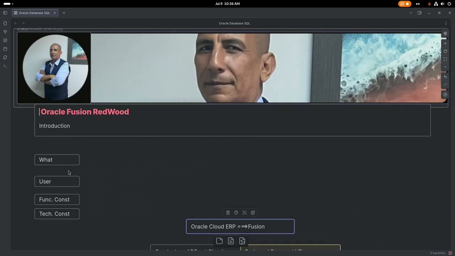Screen dimensions: 455x256
Task: Open the templates icon in ribbon
Action: tap(5, 57)
